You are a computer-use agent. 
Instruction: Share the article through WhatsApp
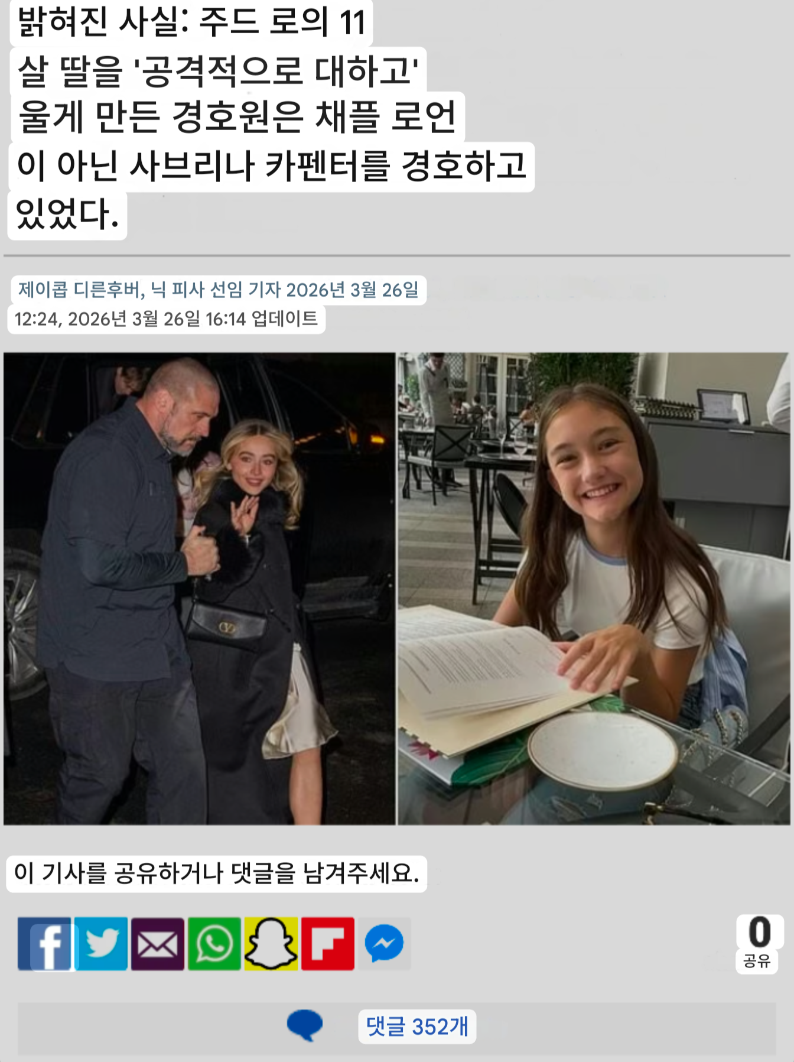click(x=214, y=944)
